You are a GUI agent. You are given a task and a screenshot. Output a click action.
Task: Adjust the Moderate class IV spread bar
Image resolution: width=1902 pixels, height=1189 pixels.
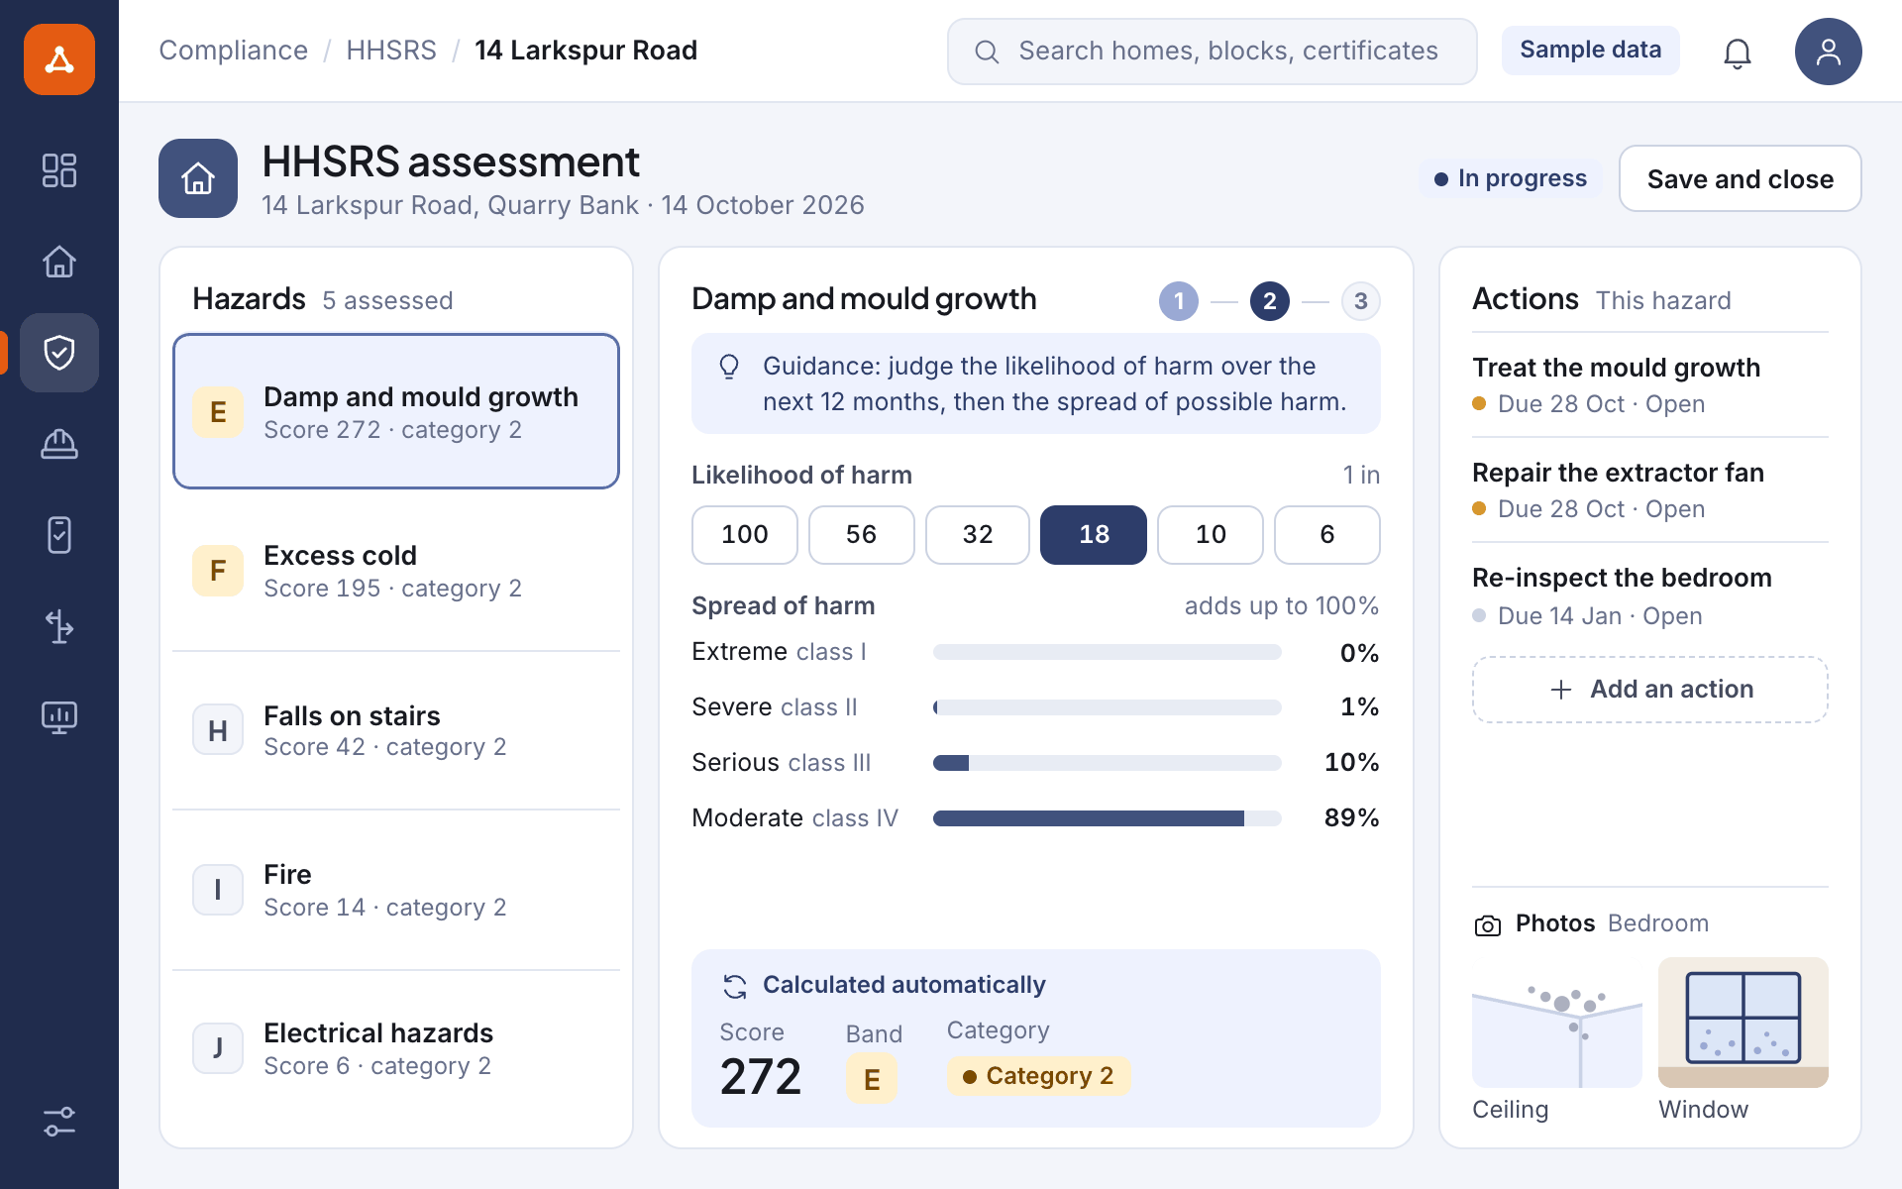1108,818
